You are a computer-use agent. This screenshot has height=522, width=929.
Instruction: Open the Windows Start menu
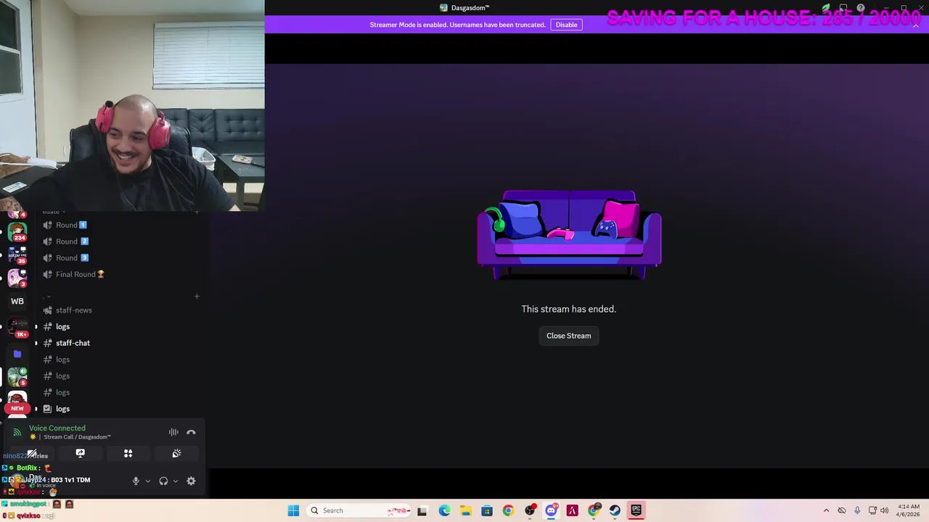(293, 510)
